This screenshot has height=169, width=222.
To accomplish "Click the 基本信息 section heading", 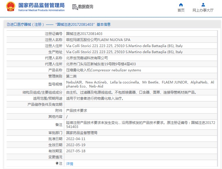I will (x=104, y=25).
